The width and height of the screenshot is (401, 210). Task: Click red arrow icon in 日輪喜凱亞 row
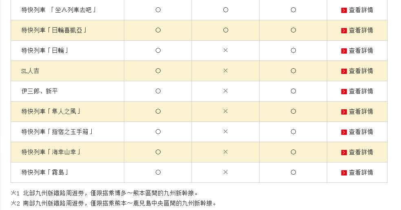(x=344, y=30)
